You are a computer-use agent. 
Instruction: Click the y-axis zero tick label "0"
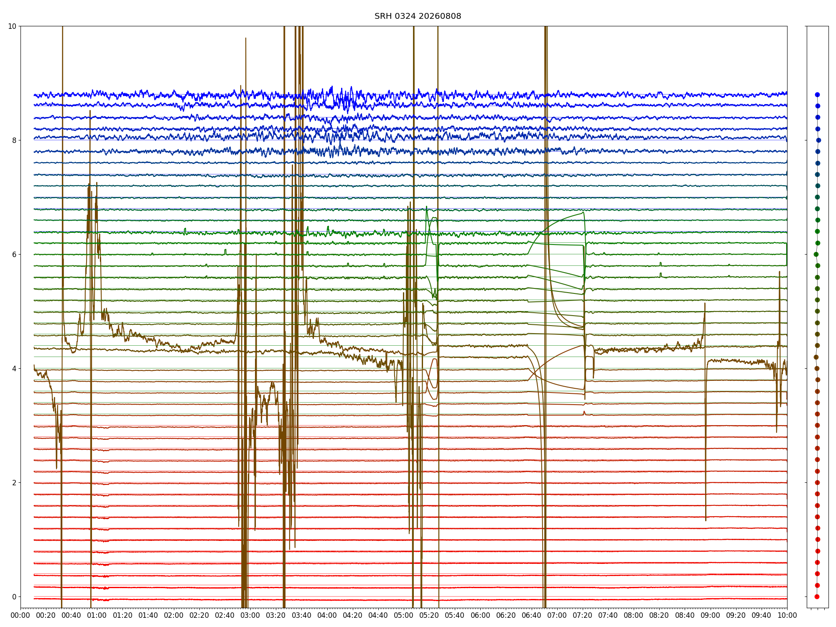pyautogui.click(x=15, y=597)
